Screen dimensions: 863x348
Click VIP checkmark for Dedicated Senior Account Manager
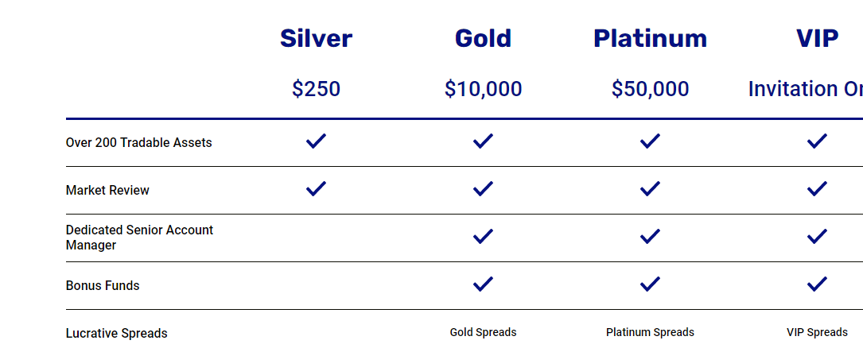(817, 237)
